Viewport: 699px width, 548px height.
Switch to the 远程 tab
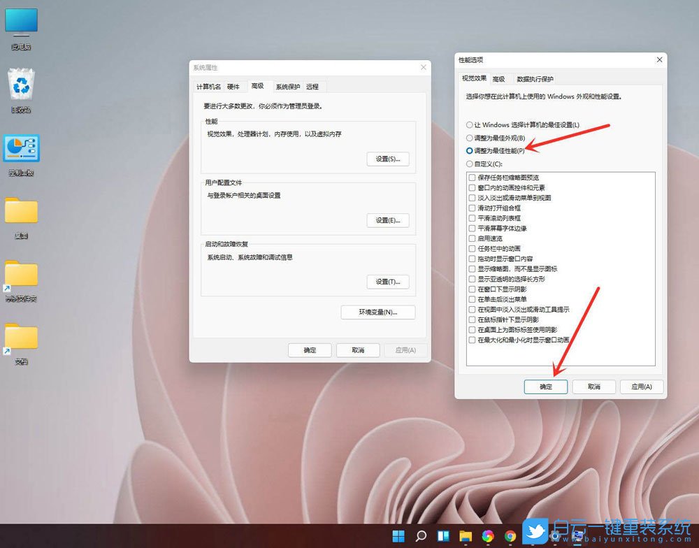click(313, 86)
